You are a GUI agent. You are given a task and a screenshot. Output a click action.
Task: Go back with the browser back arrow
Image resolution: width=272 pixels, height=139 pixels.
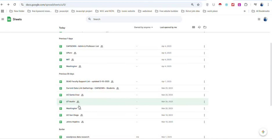2,5
